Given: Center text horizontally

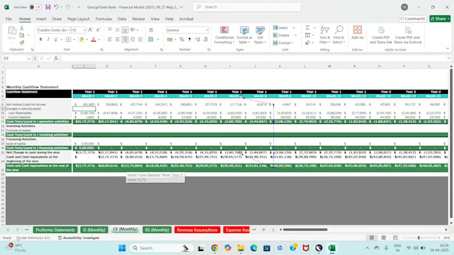Looking at the screenshot, I should [118, 39].
